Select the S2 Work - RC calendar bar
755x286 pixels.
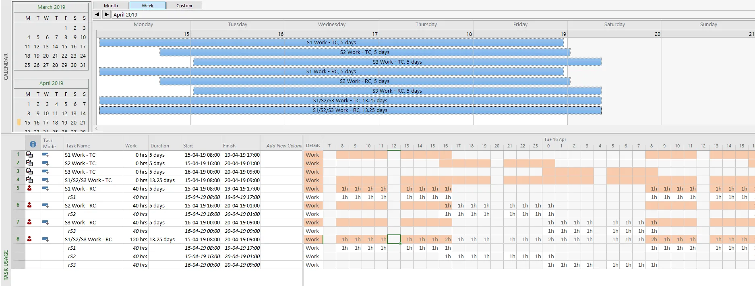365,81
